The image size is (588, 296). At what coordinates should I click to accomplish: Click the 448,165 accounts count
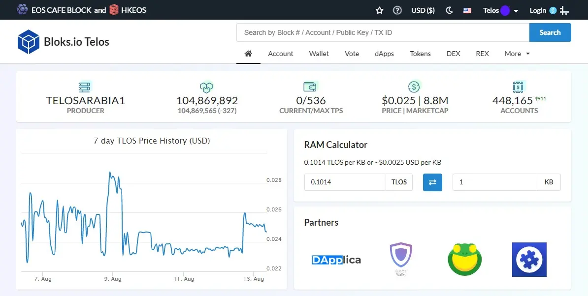513,101
